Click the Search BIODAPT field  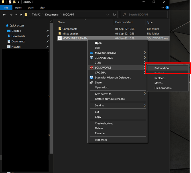click(x=143, y=15)
